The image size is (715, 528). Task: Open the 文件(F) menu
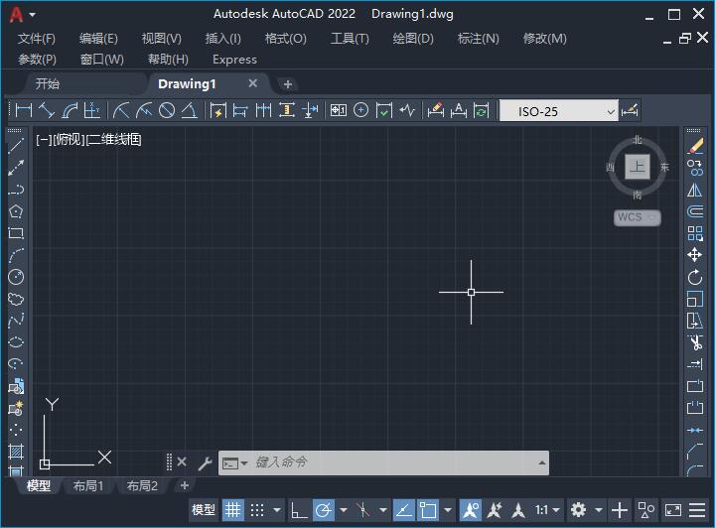click(37, 39)
